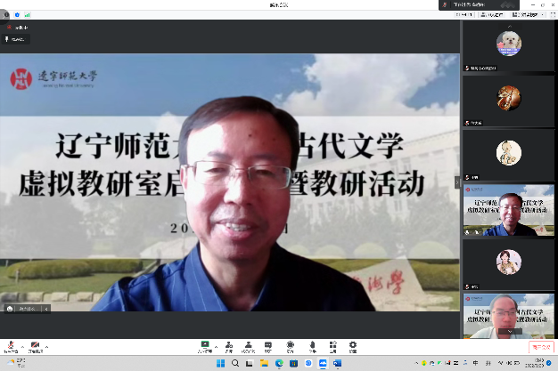Open the Invite participants icon
Screen dimensions: 558x371
229,344
